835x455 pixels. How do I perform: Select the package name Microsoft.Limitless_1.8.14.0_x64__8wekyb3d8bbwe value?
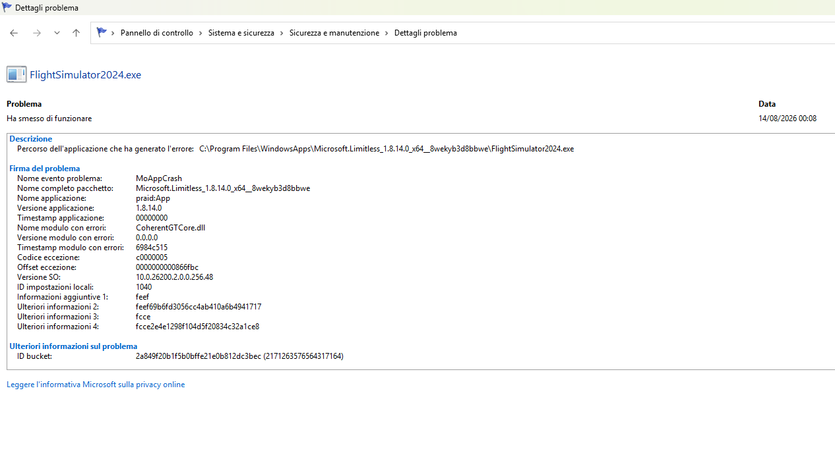coord(223,188)
